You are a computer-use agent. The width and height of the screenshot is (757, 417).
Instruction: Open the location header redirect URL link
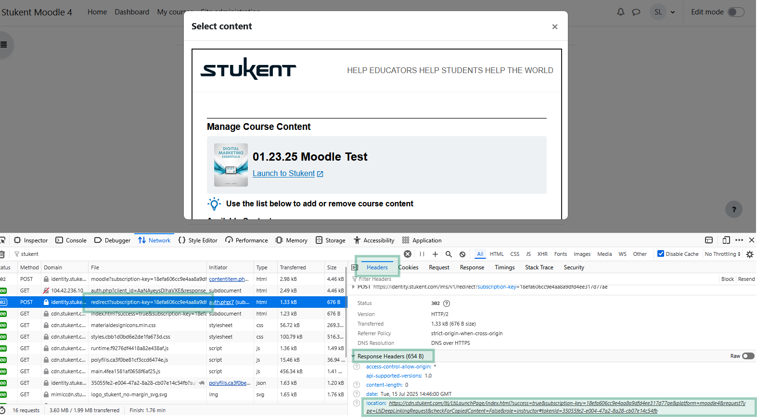tap(556, 407)
